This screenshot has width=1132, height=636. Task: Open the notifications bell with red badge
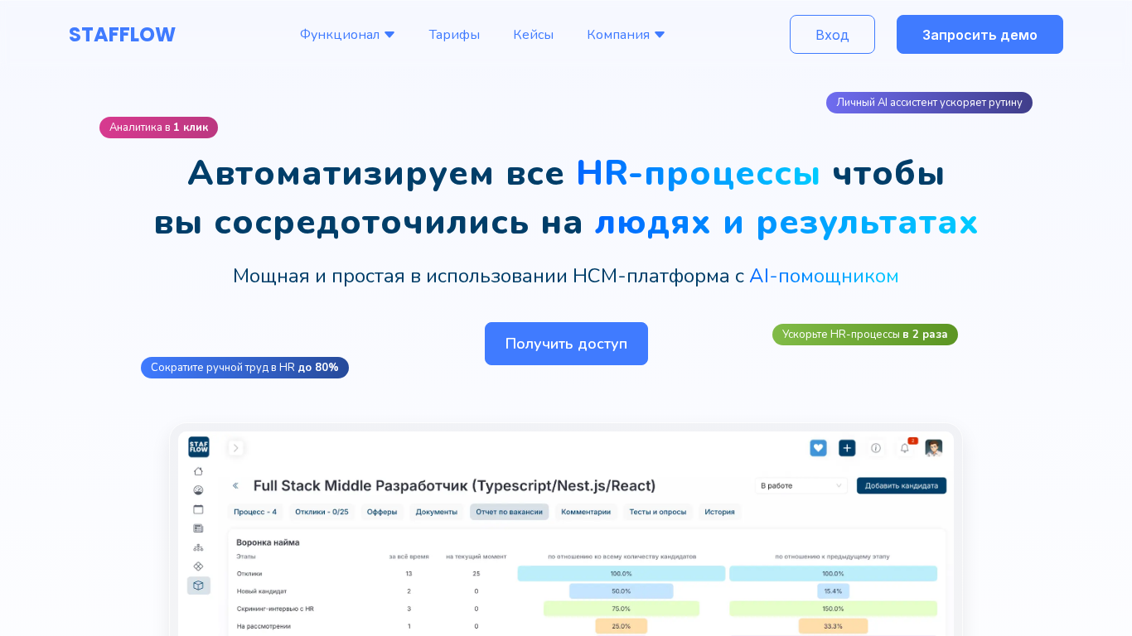tap(905, 448)
